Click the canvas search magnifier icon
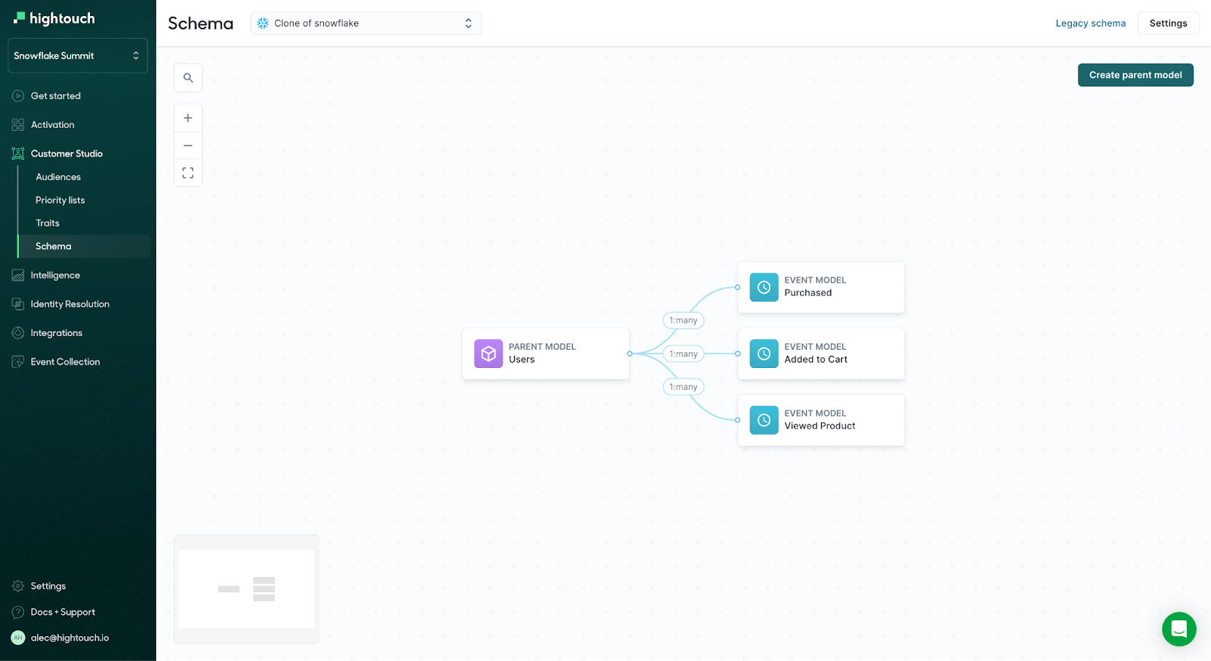 188,78
